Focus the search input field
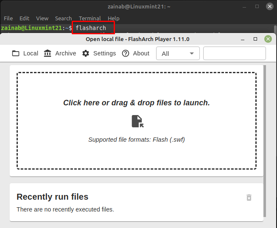This screenshot has height=228, width=277. pyautogui.click(x=235, y=53)
